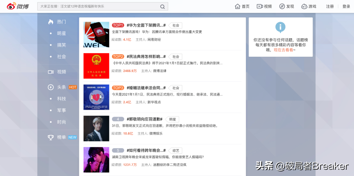The height and width of the screenshot is (176, 354).
Task: Click the 社会 tag on the 婚姻法 topic
Action: coord(175,88)
